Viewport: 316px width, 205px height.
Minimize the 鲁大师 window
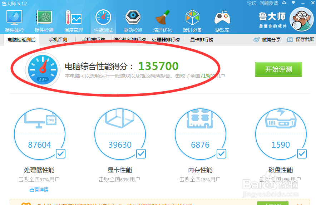coord(303,3)
